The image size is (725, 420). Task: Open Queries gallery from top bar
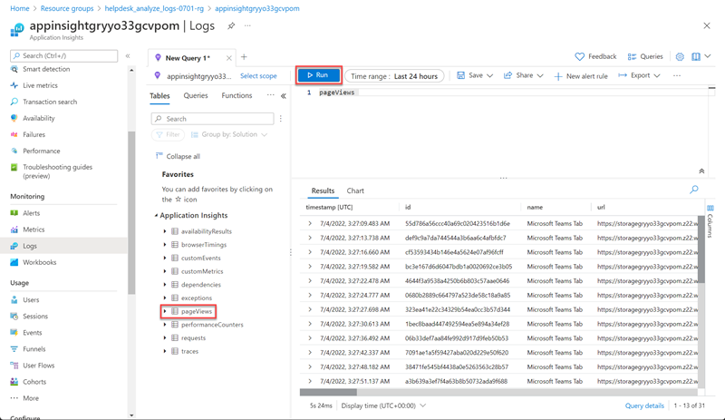(x=645, y=56)
